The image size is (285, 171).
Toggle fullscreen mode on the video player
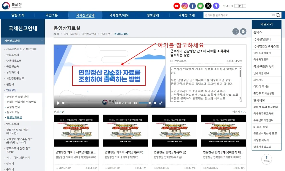click(x=161, y=103)
